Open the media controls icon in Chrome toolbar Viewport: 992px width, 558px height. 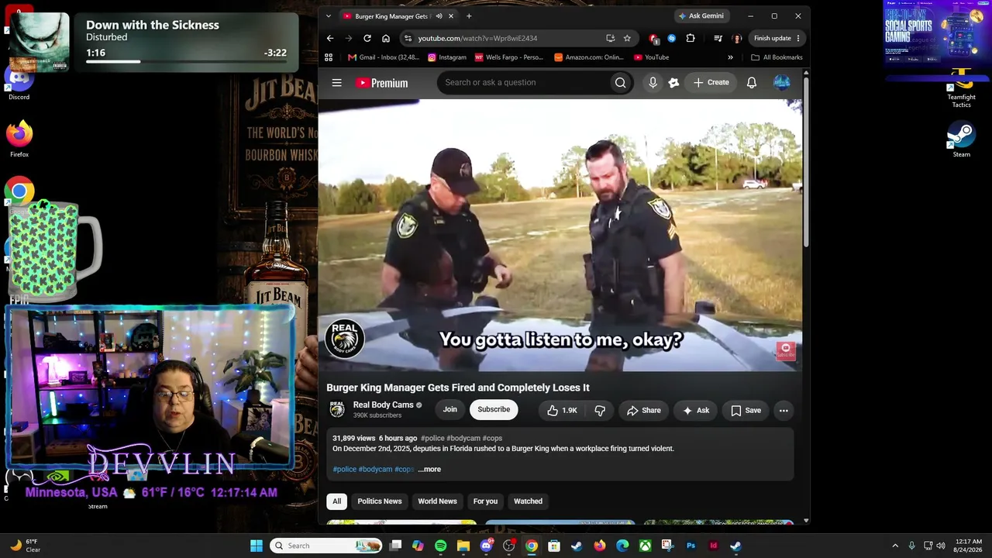pyautogui.click(x=718, y=38)
